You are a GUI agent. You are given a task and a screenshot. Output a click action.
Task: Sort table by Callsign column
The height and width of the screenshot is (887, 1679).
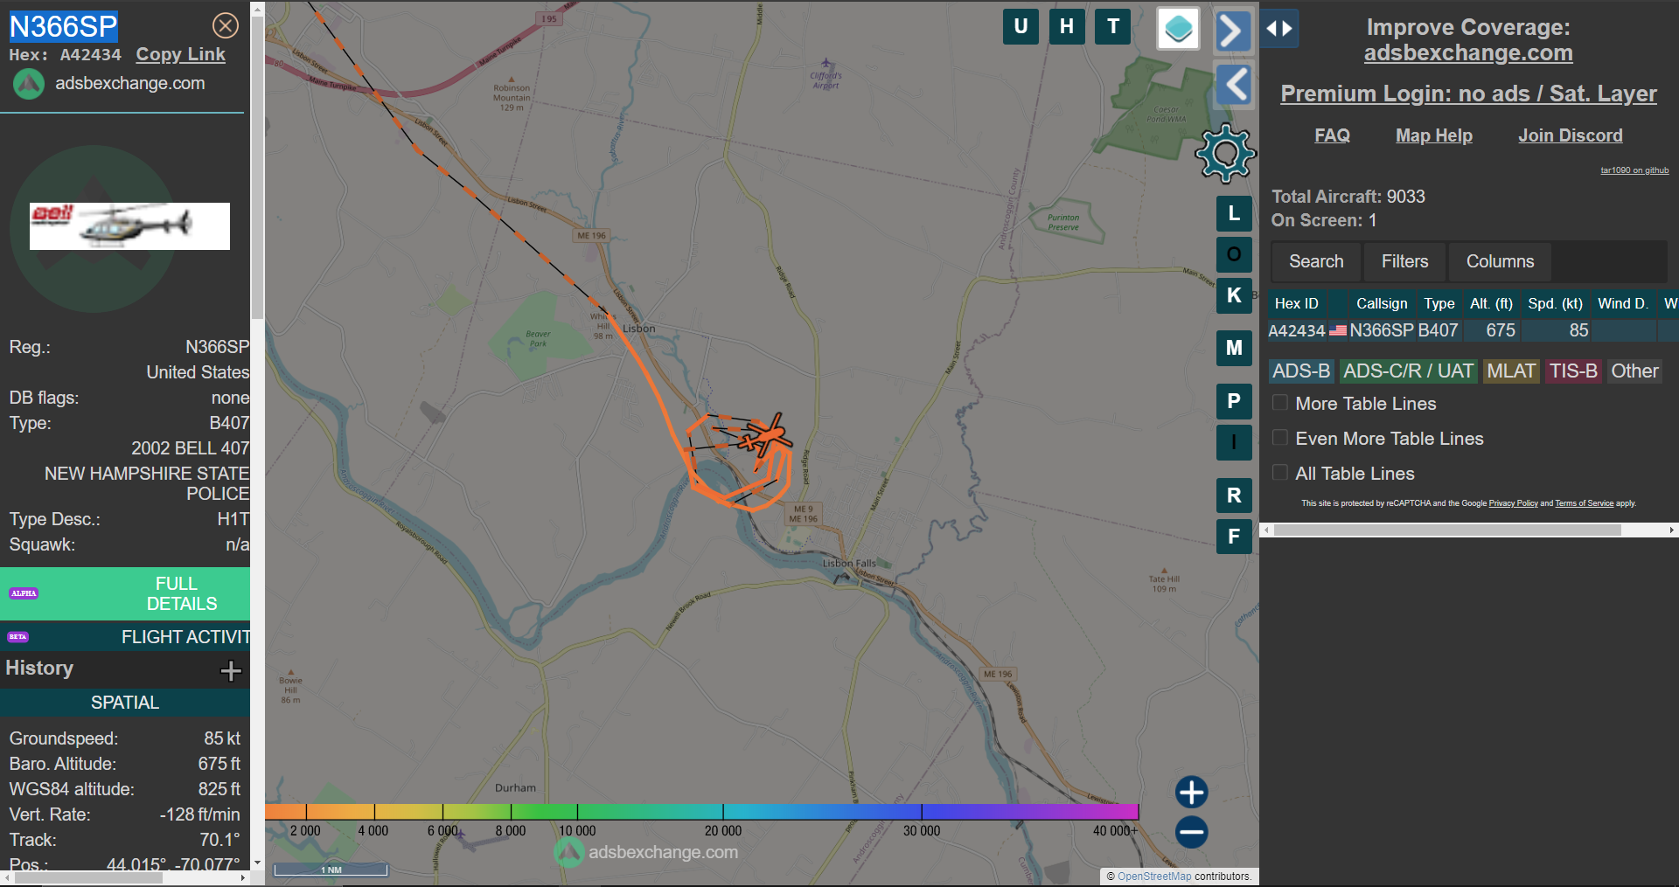pos(1382,303)
